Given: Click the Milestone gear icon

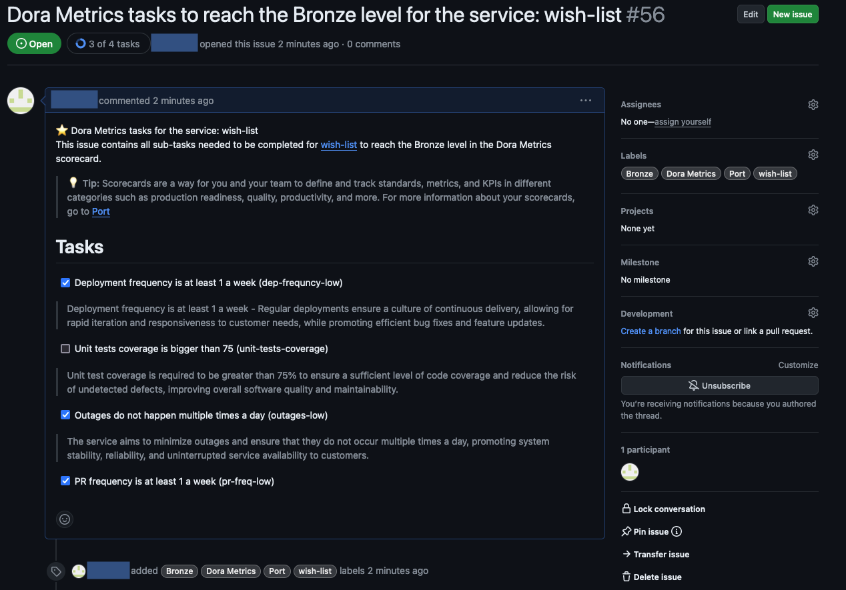Looking at the screenshot, I should point(813,261).
